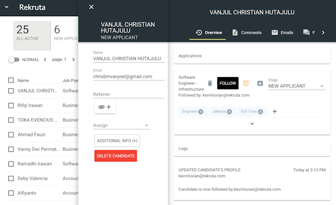Check the select-all checkbox in header
This screenshot has height=205, width=336.
coord(11,80)
